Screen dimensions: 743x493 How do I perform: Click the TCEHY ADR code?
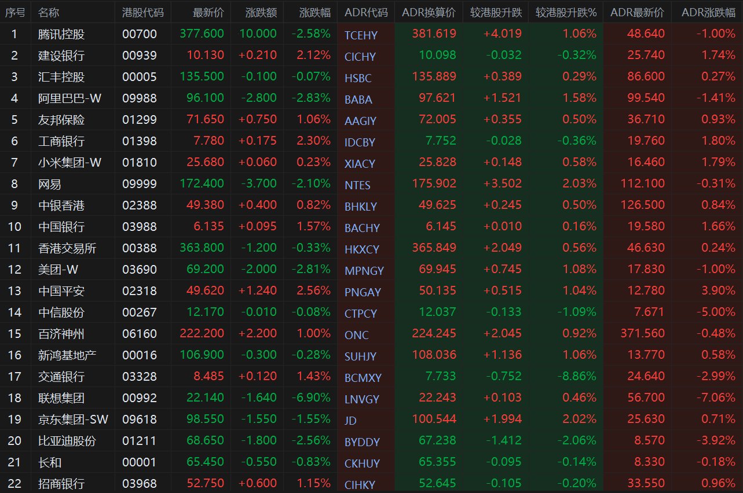(361, 35)
